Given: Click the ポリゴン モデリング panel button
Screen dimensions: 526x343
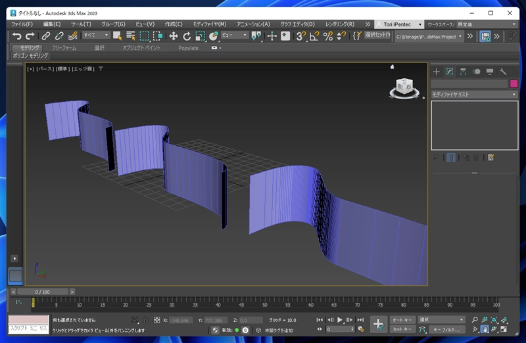Looking at the screenshot, I should (30, 56).
